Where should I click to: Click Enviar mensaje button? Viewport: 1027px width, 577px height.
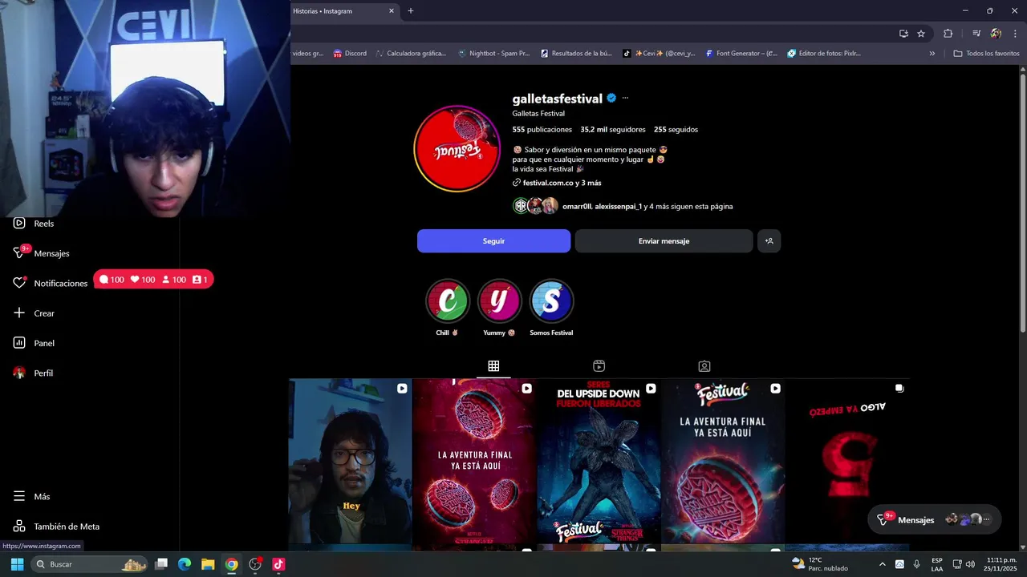point(664,240)
